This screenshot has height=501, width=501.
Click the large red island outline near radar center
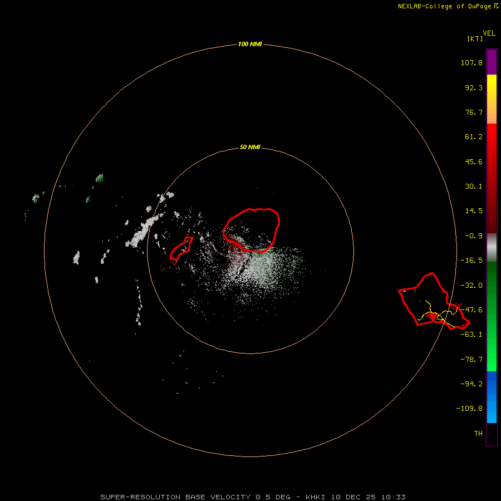click(x=252, y=230)
